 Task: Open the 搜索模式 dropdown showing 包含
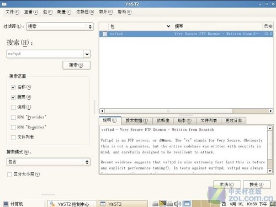(49, 162)
